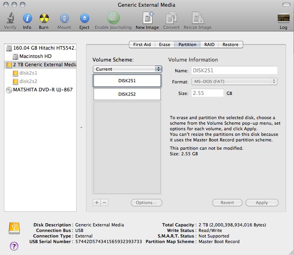294x255 pixels.
Task: Select disk2s2 in the sidebar
Action: pyautogui.click(x=40, y=81)
